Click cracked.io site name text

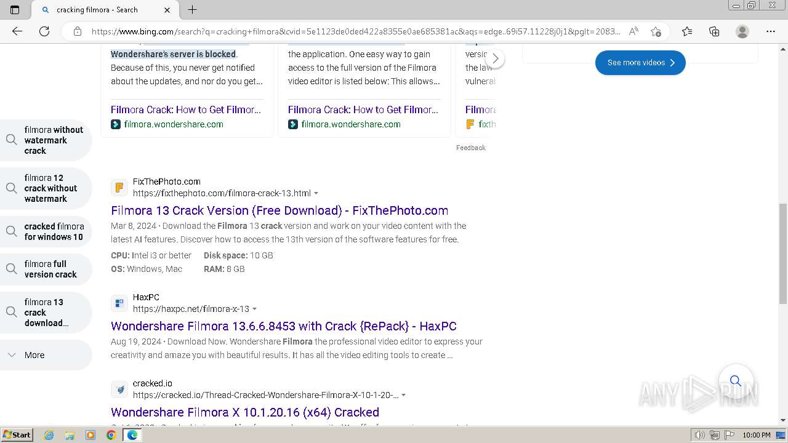tap(153, 383)
